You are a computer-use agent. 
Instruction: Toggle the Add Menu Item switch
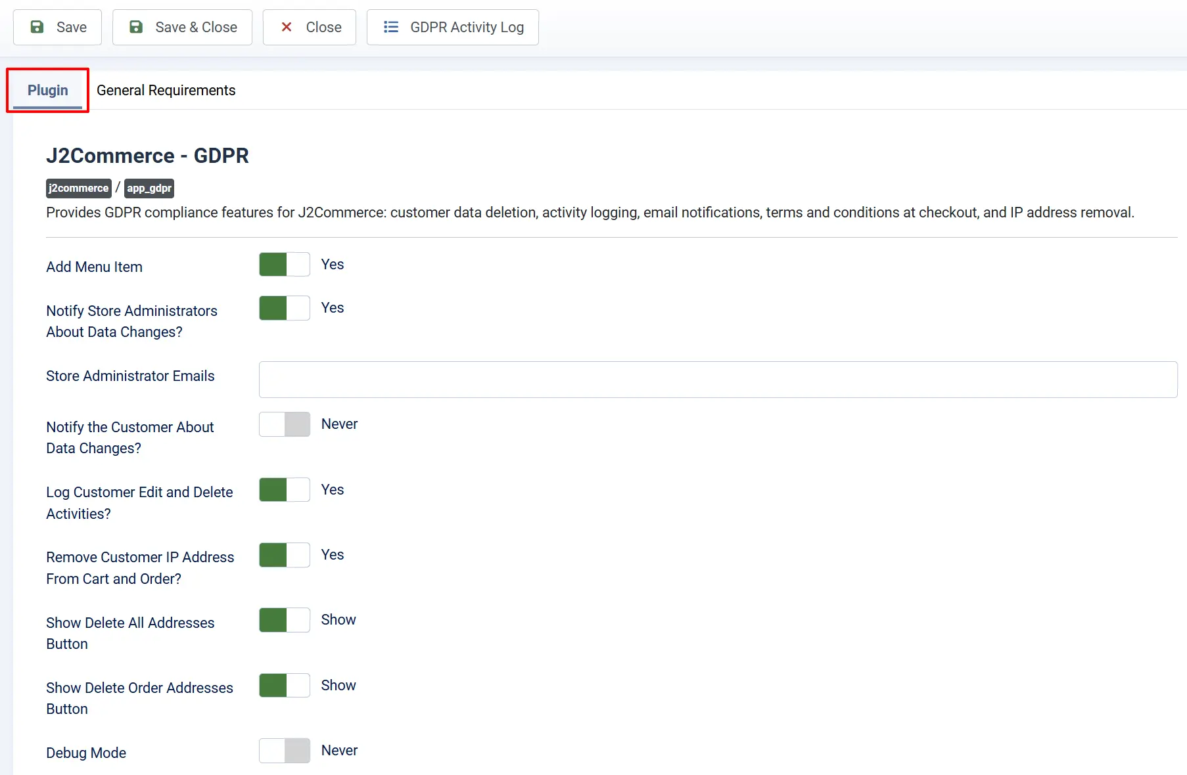[x=285, y=265]
